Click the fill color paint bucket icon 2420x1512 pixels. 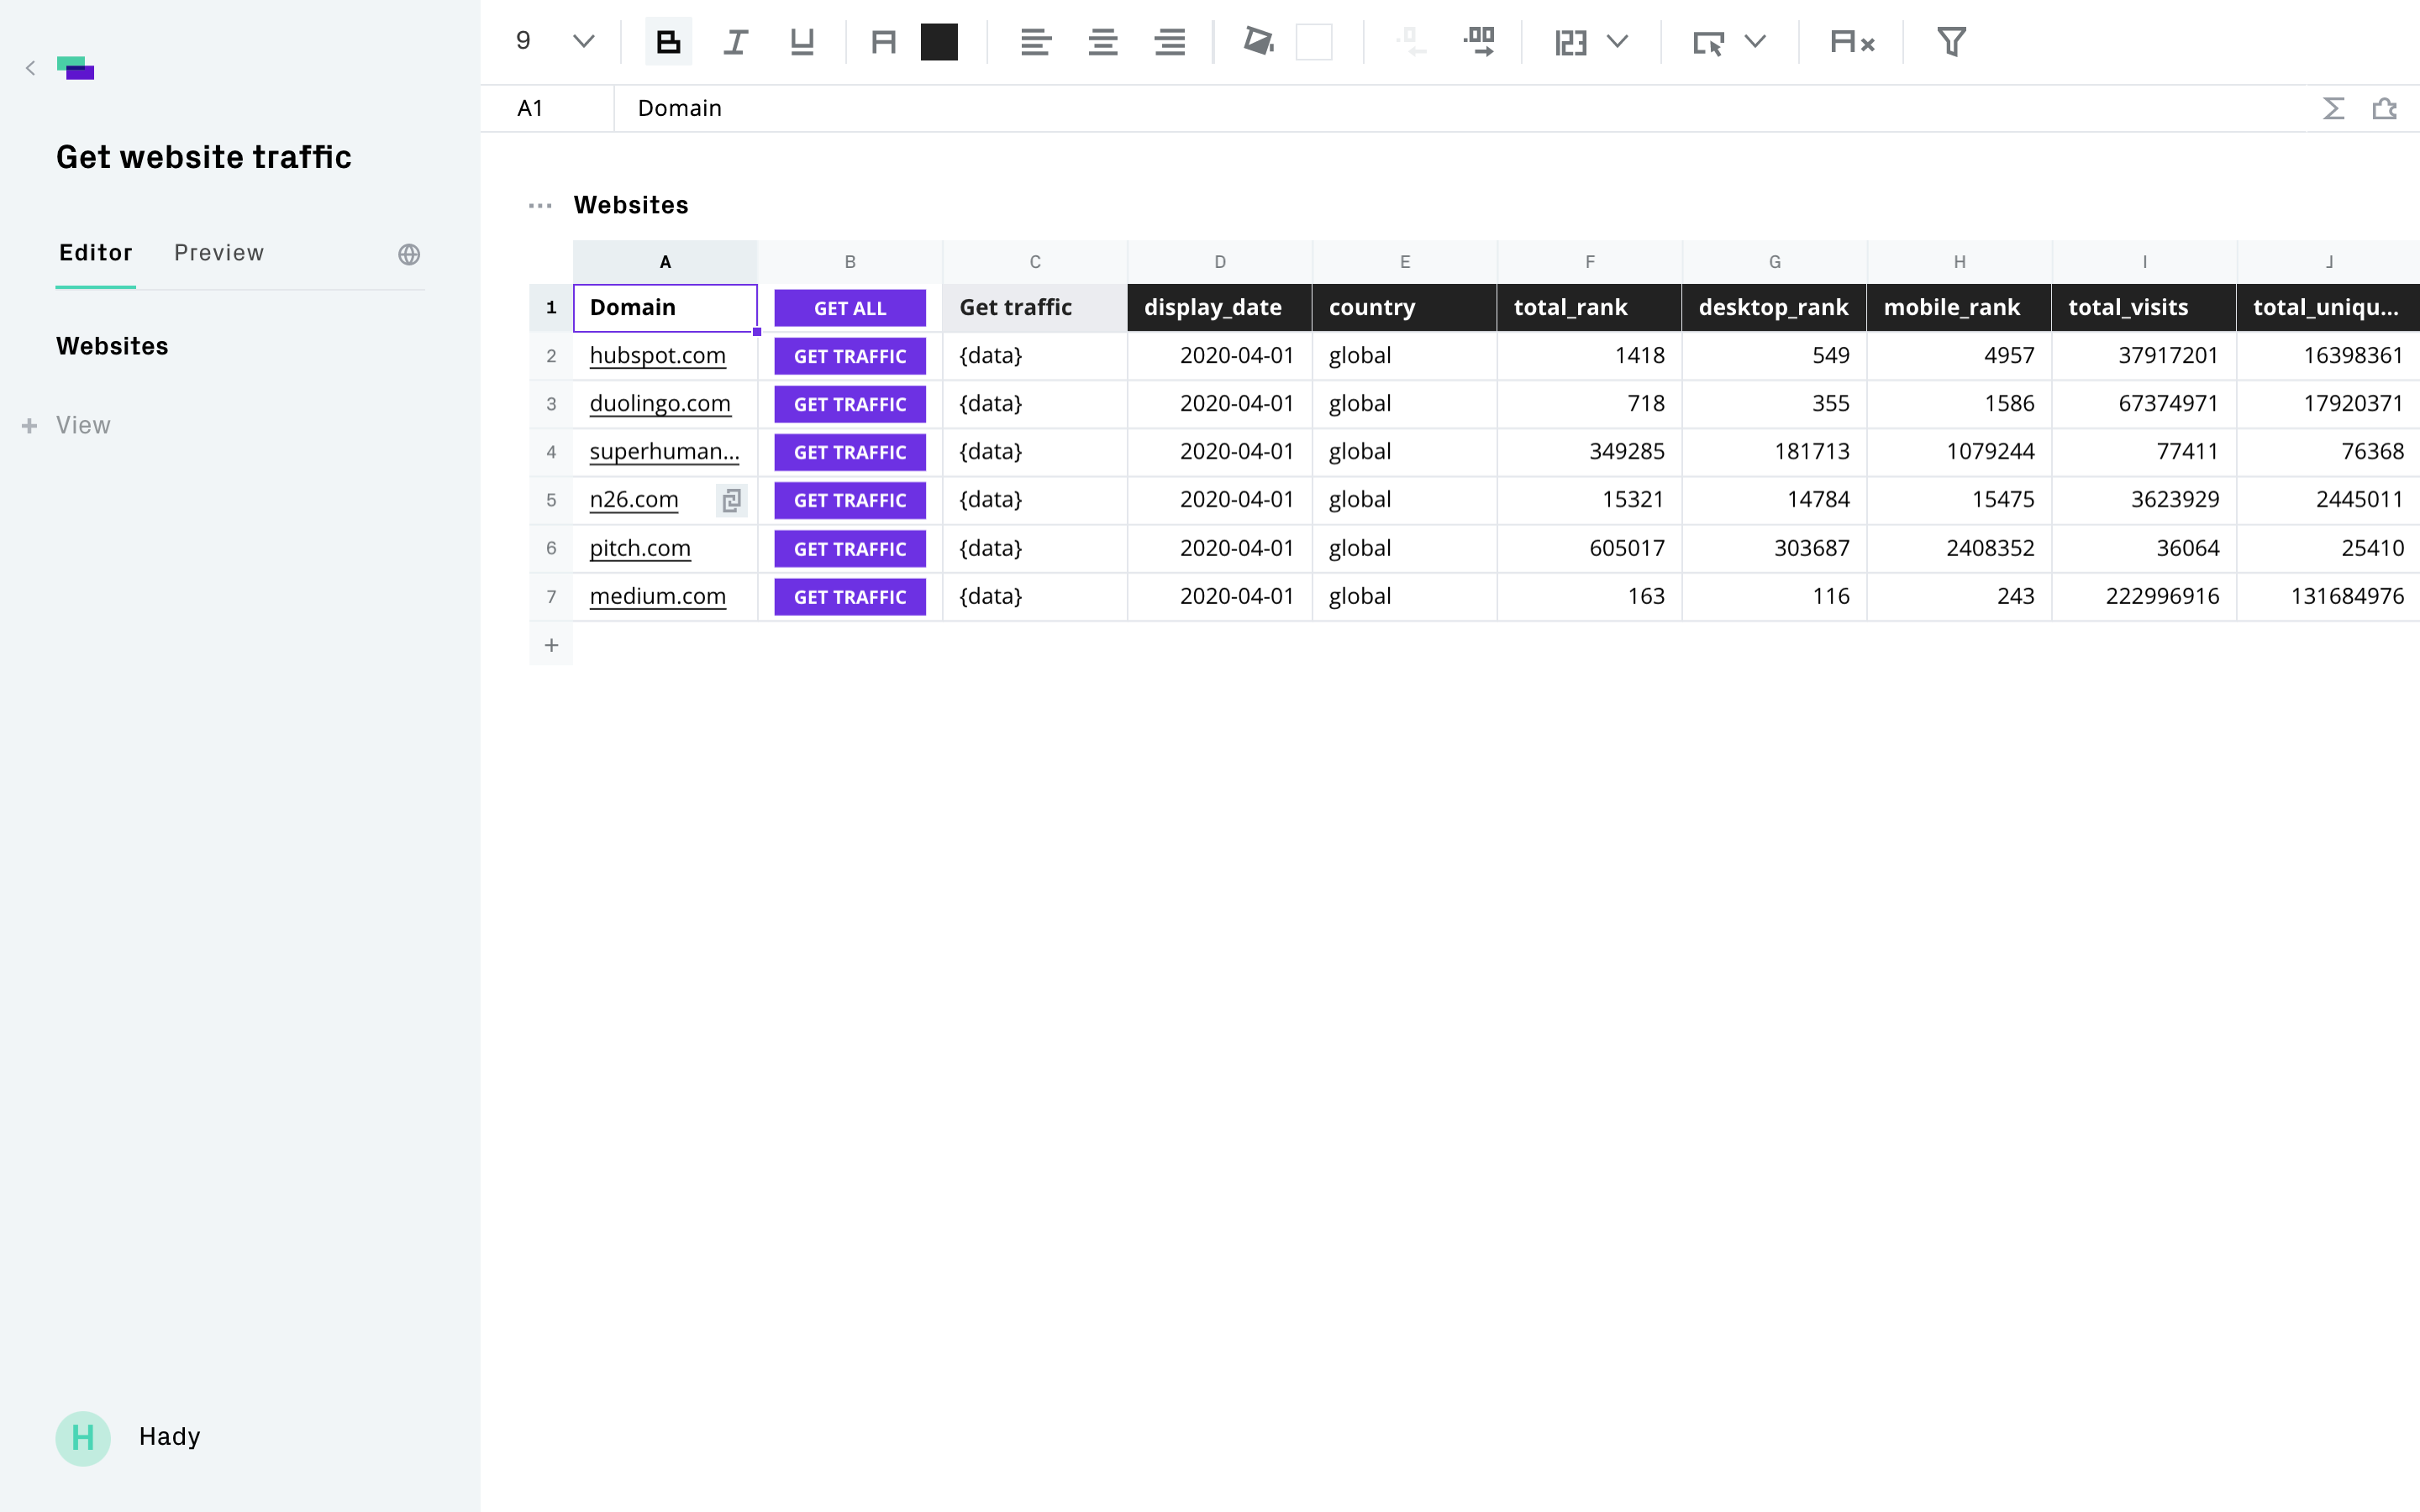(x=1258, y=42)
